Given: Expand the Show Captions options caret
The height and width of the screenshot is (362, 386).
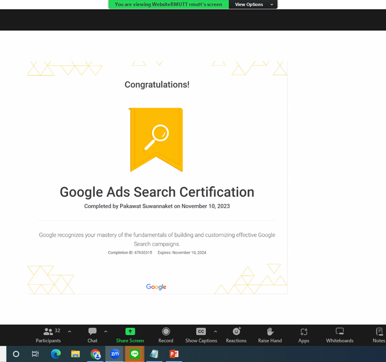Looking at the screenshot, I should click(216, 332).
